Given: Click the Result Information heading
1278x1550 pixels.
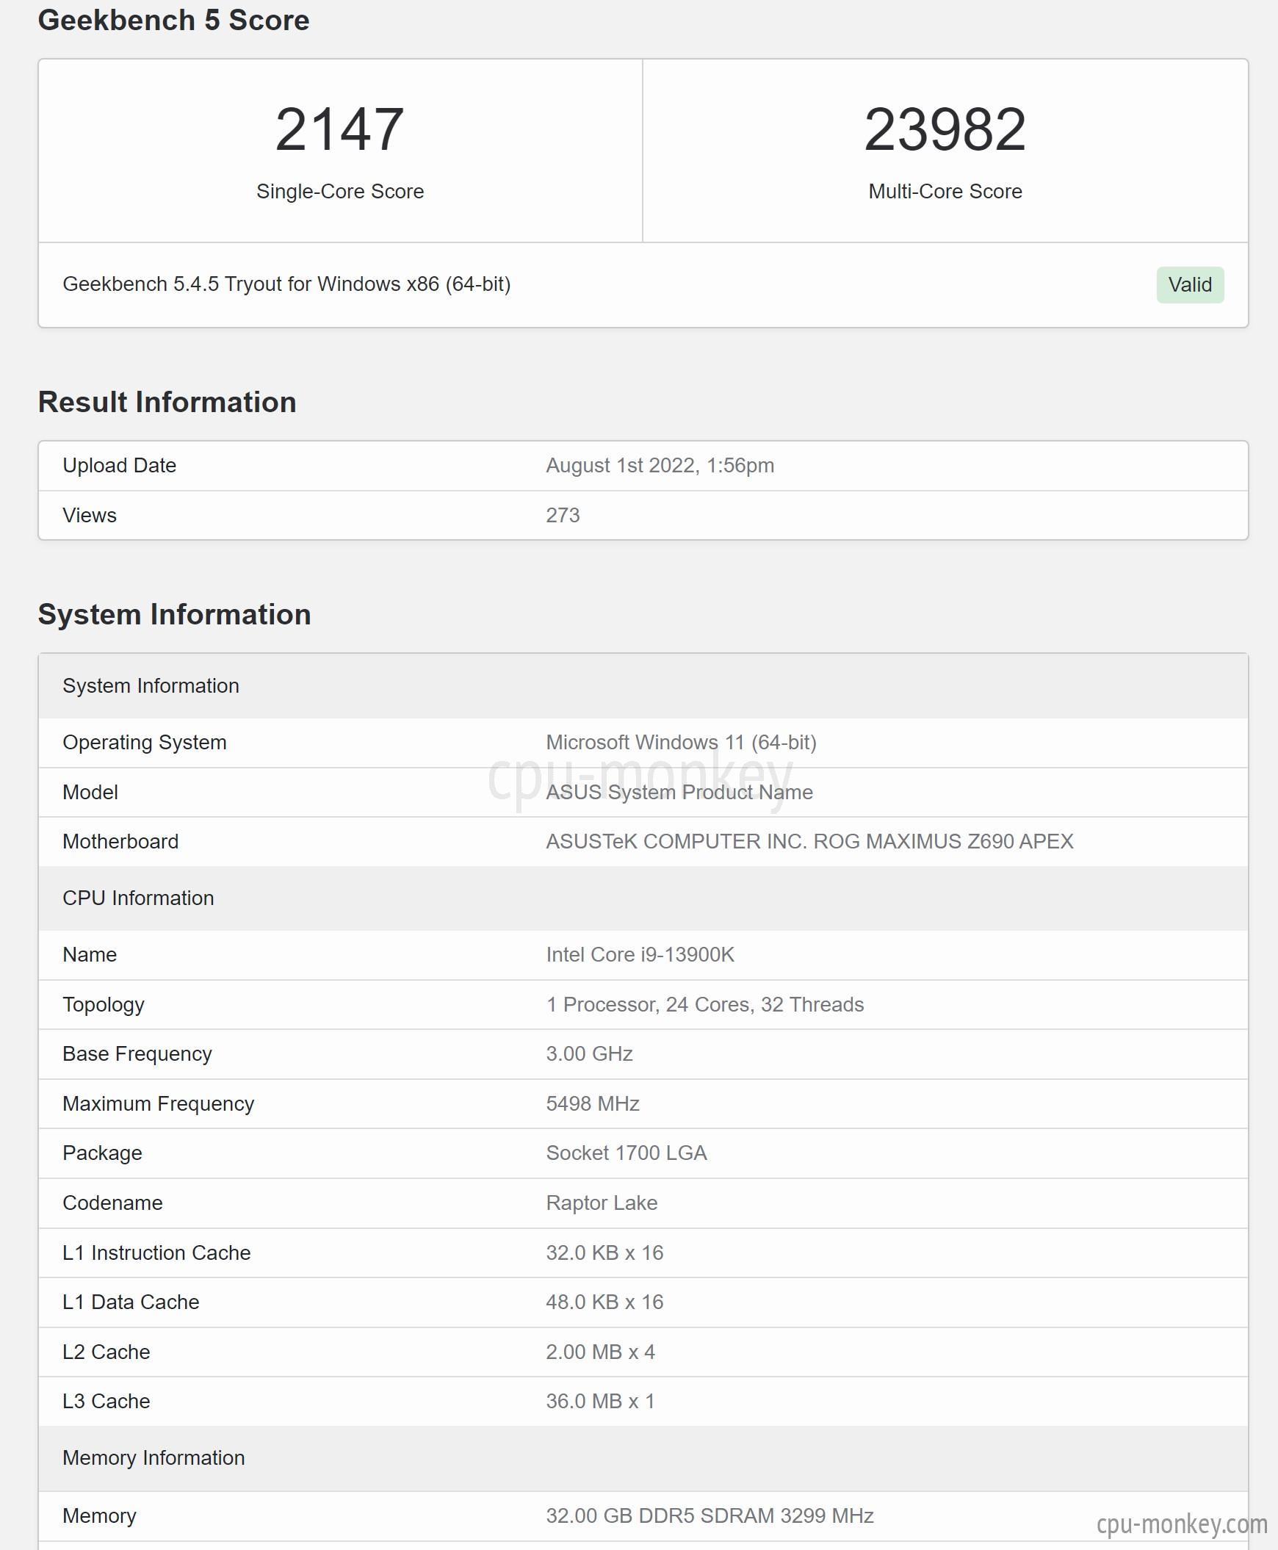Looking at the screenshot, I should [167, 402].
